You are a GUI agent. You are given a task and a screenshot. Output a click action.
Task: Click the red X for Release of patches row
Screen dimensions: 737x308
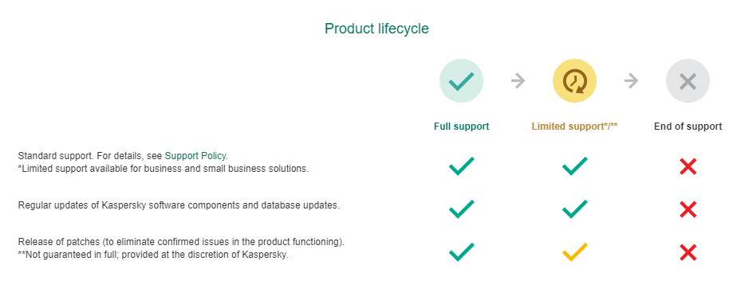[x=688, y=252]
